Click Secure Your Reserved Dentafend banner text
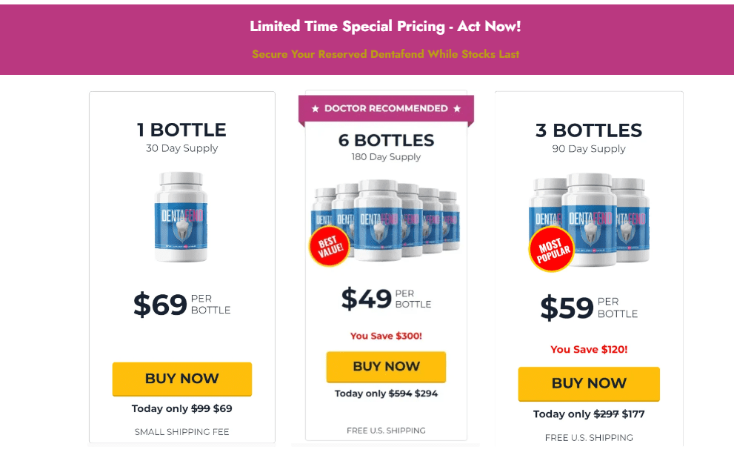The height and width of the screenshot is (461, 734). [x=386, y=54]
